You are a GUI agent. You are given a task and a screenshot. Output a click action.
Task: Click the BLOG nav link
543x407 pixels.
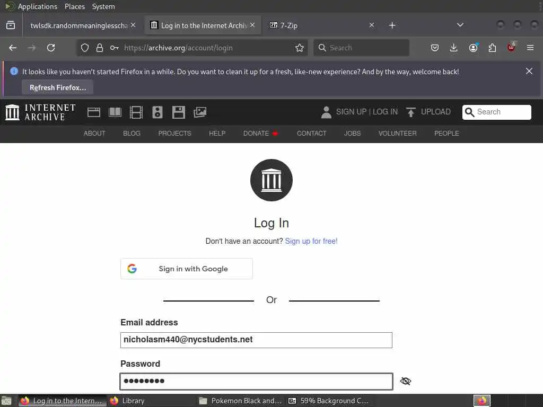132,134
